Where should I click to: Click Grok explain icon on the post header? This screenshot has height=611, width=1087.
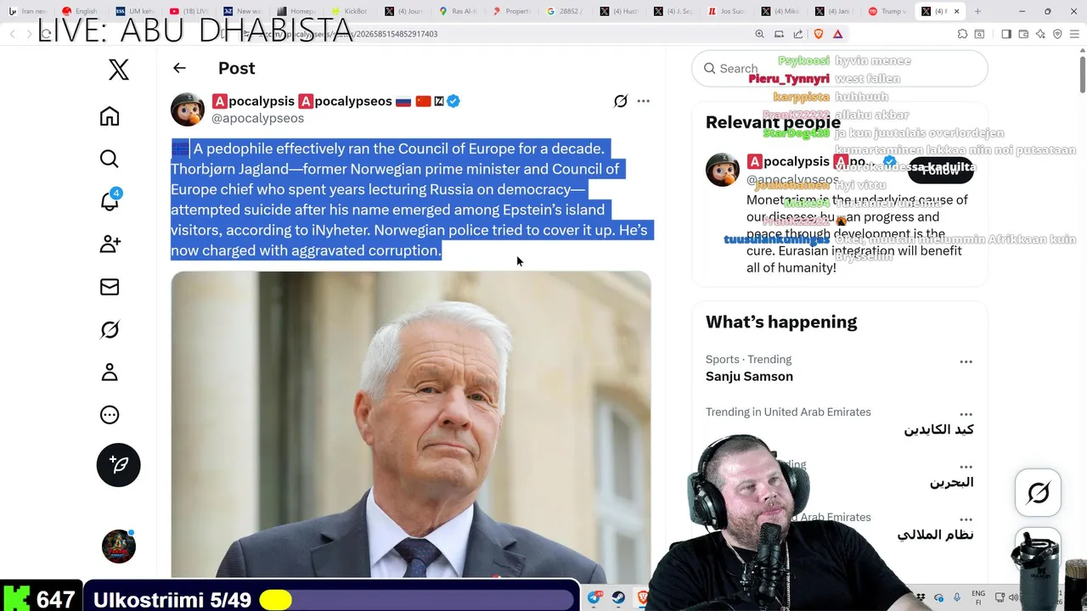621,101
